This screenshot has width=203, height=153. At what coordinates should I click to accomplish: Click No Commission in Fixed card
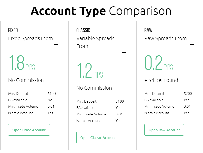tap(26, 80)
